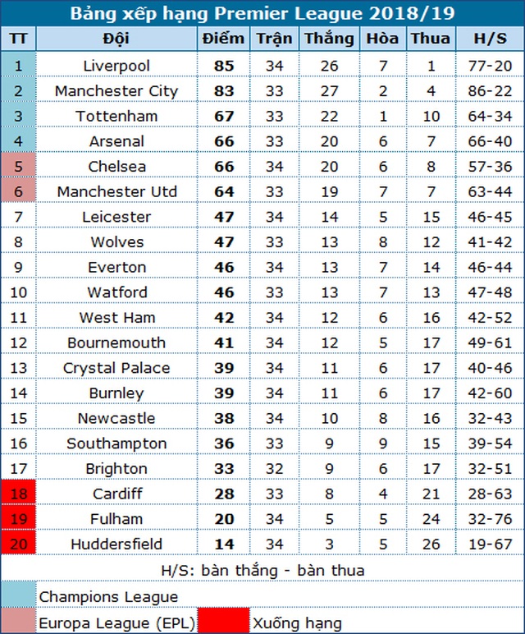Click the pink Europa League swatch

click(x=20, y=621)
